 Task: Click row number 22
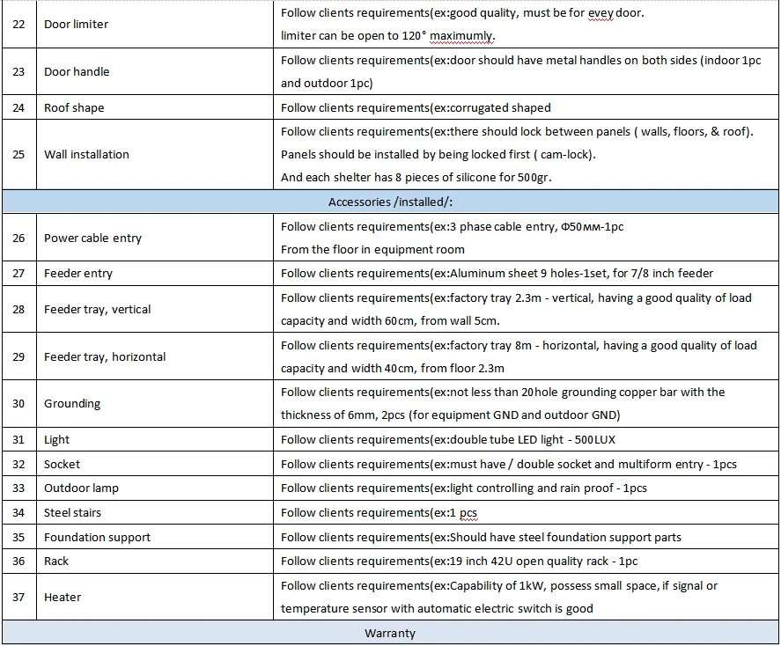click(x=18, y=25)
